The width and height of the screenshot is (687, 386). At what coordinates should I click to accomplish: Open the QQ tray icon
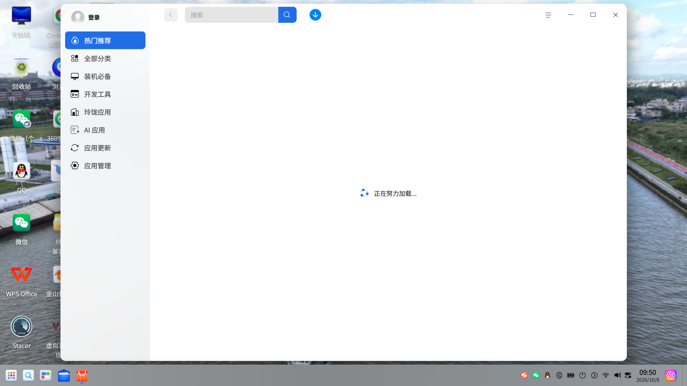pos(547,375)
